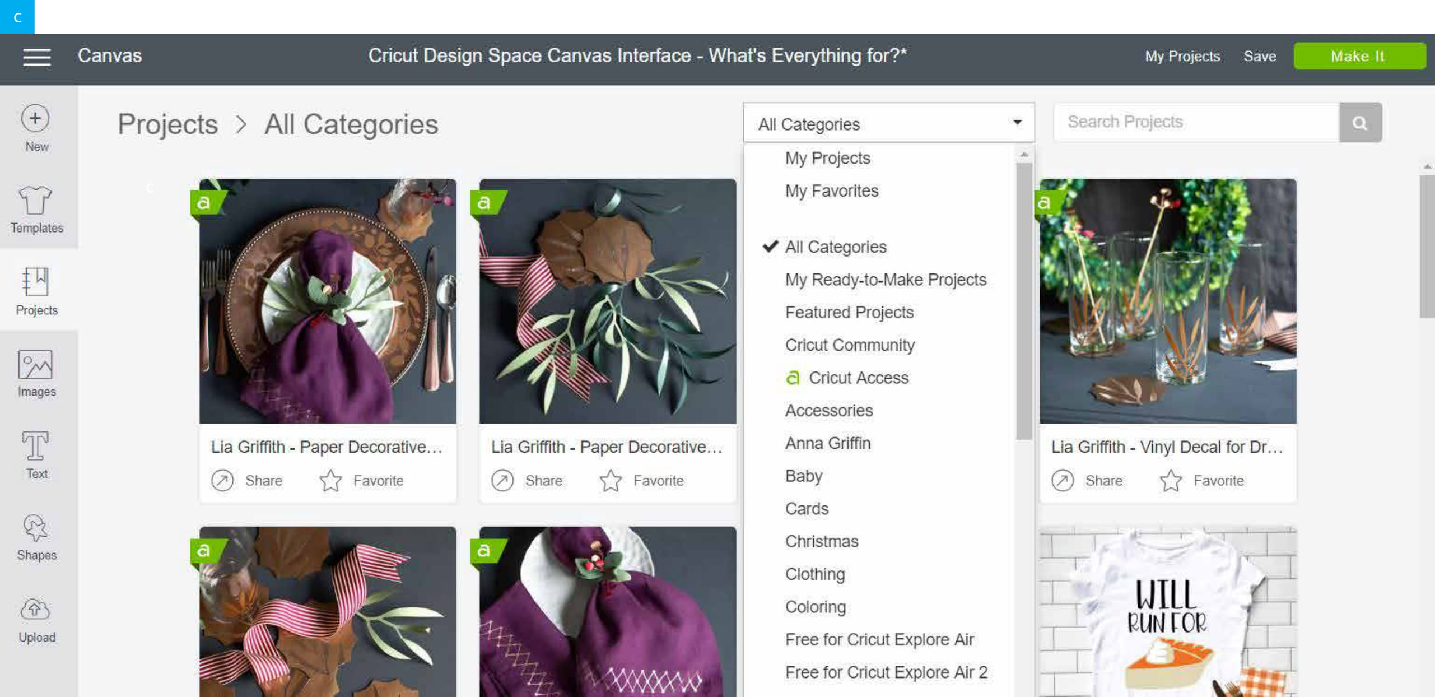Open the Templates panel
1435x697 pixels.
(37, 210)
